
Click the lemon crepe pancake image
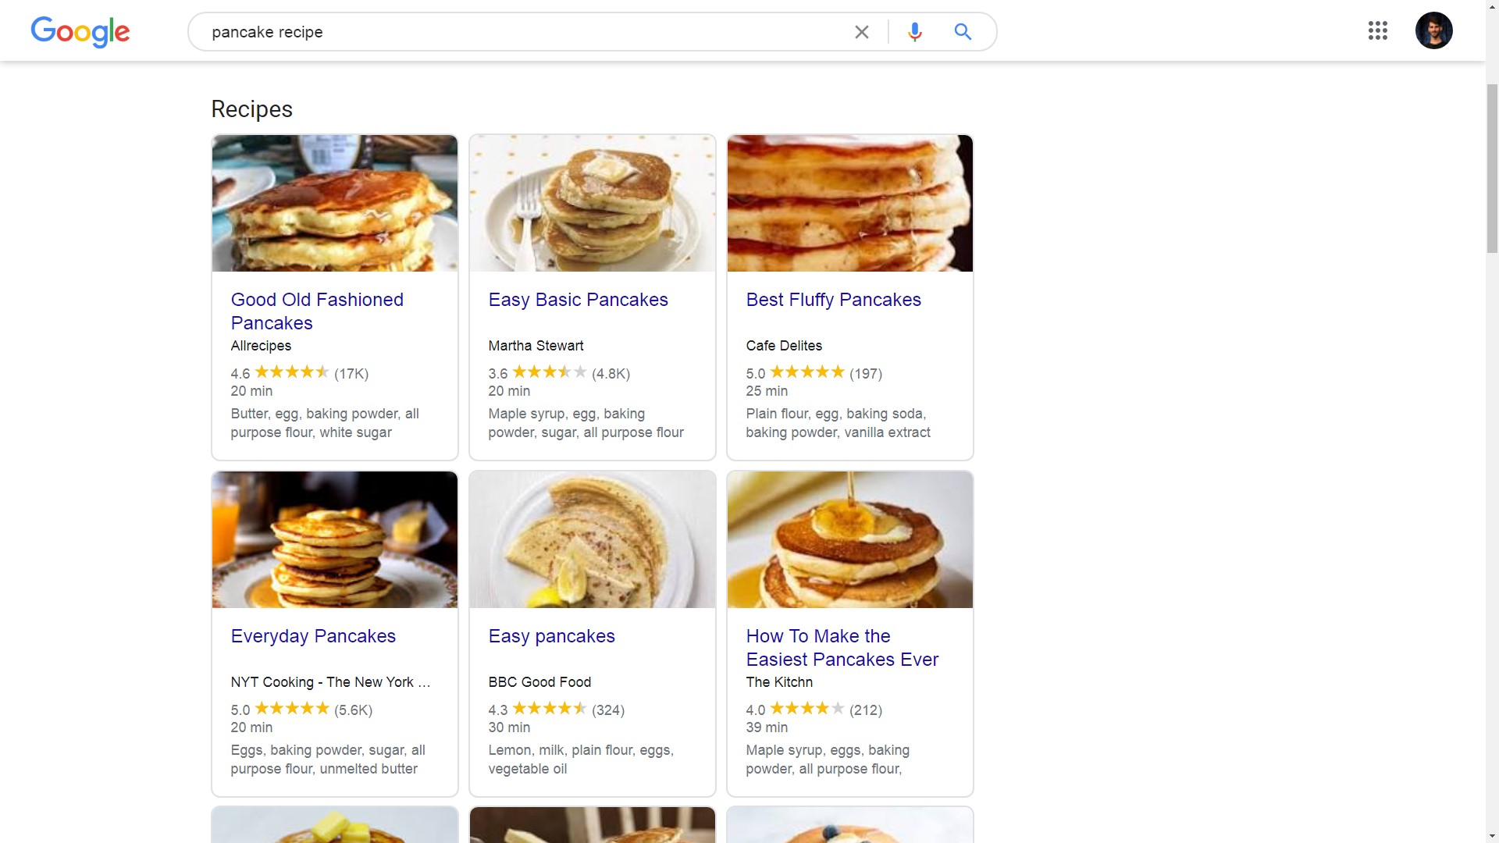[592, 539]
